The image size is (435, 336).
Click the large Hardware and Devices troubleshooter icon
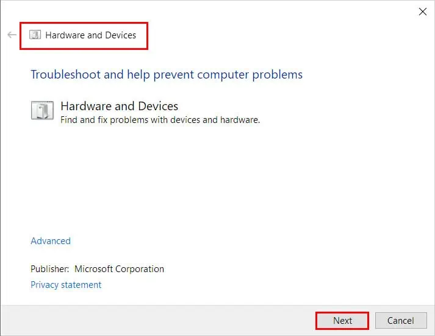click(x=42, y=110)
